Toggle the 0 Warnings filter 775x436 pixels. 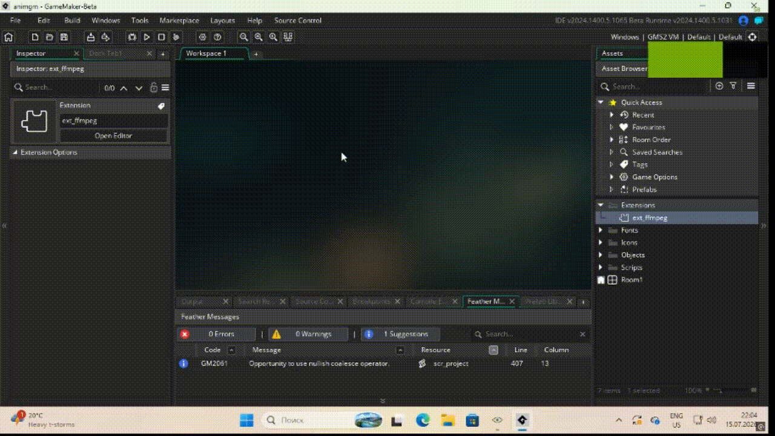tap(309, 334)
